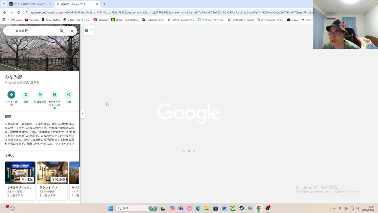Open the Stream - Kick Dashboard bookmark
Viewport: 378px width, 213px height.
tap(125, 20)
